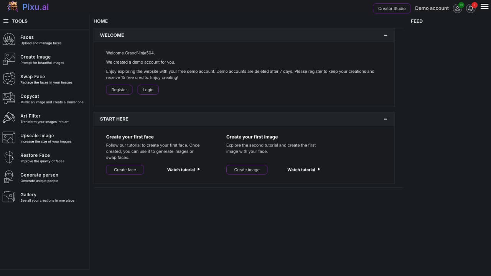The image size is (491, 276).
Task: Click the Restore Face menu label
Action: (35, 155)
